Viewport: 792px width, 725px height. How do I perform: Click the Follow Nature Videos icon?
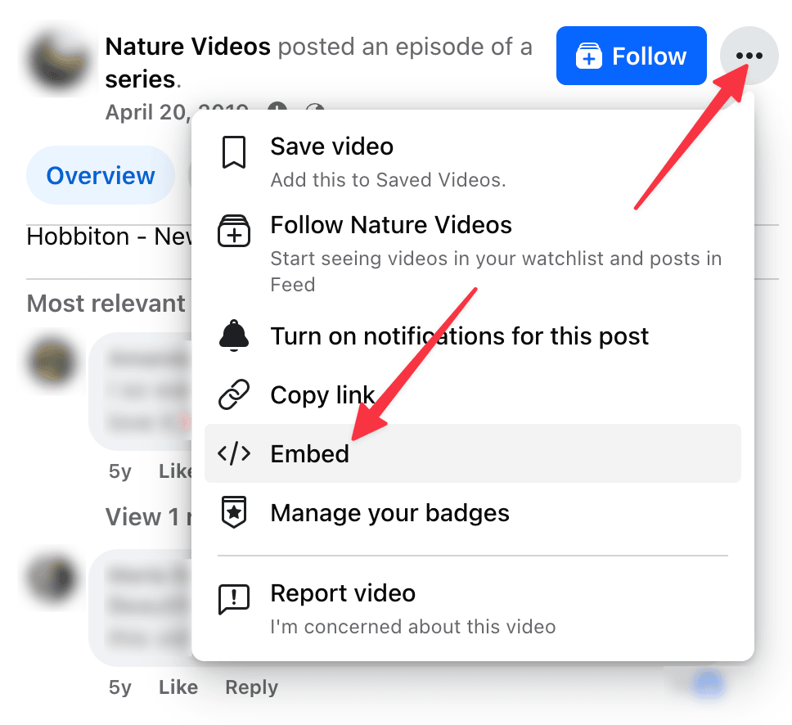[x=234, y=231]
